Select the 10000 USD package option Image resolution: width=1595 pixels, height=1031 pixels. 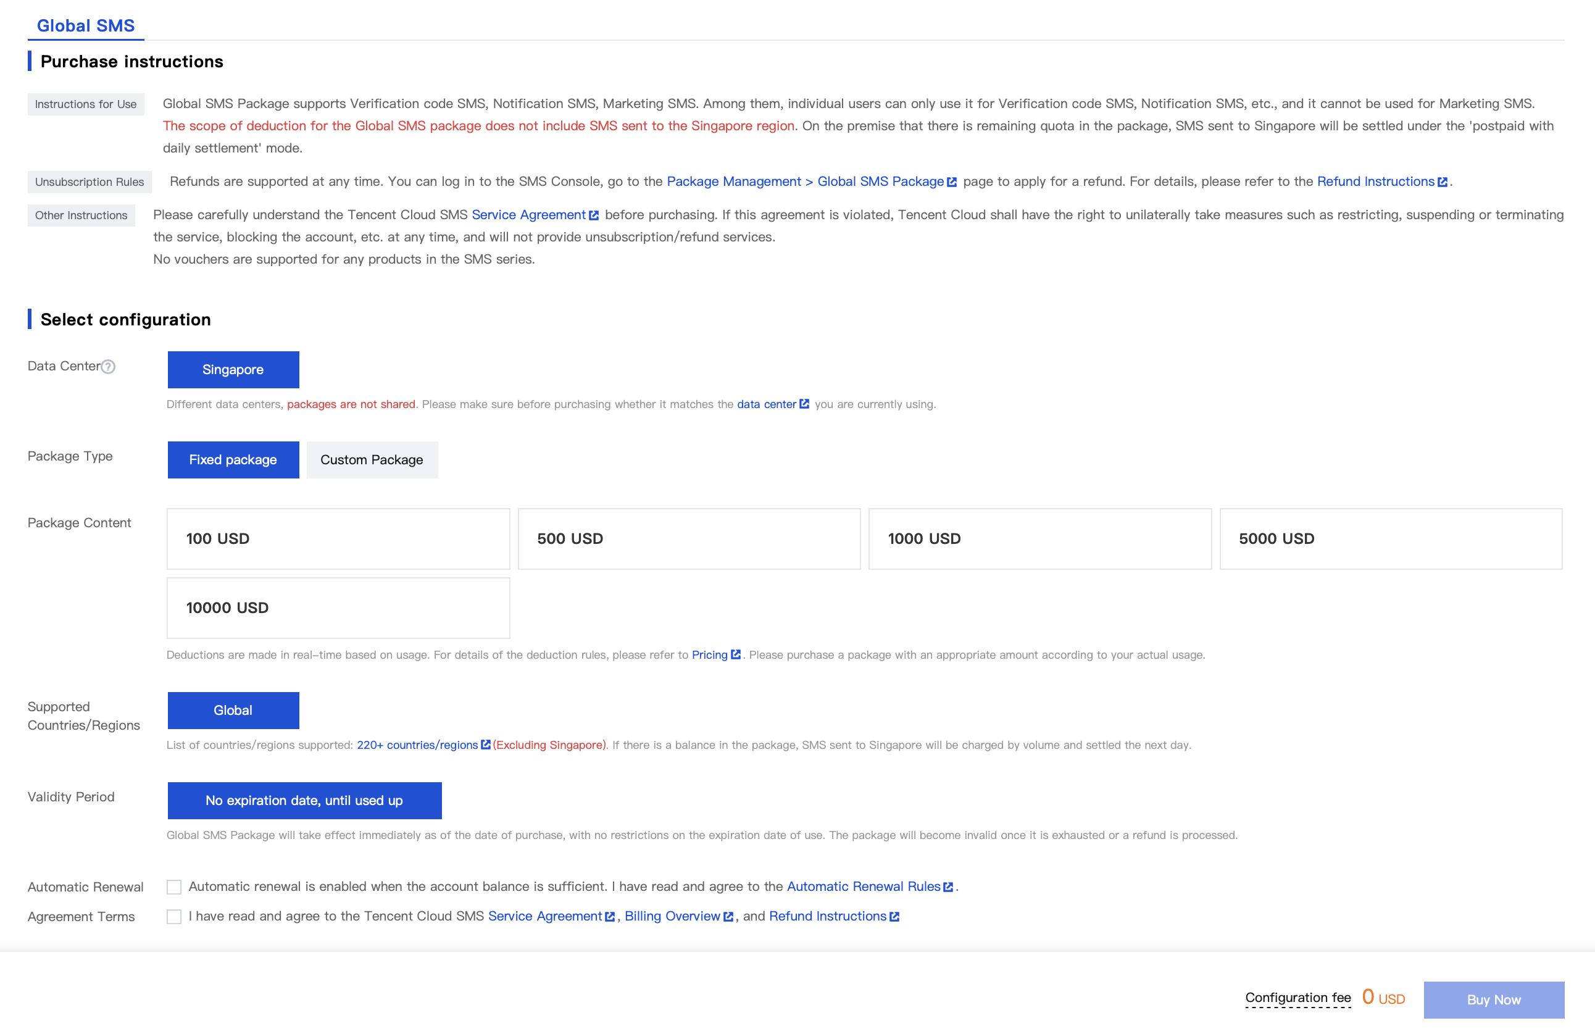click(x=338, y=607)
